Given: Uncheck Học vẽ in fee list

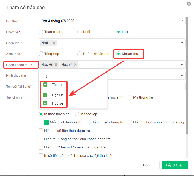Looking at the screenshot, I should click(45, 103).
